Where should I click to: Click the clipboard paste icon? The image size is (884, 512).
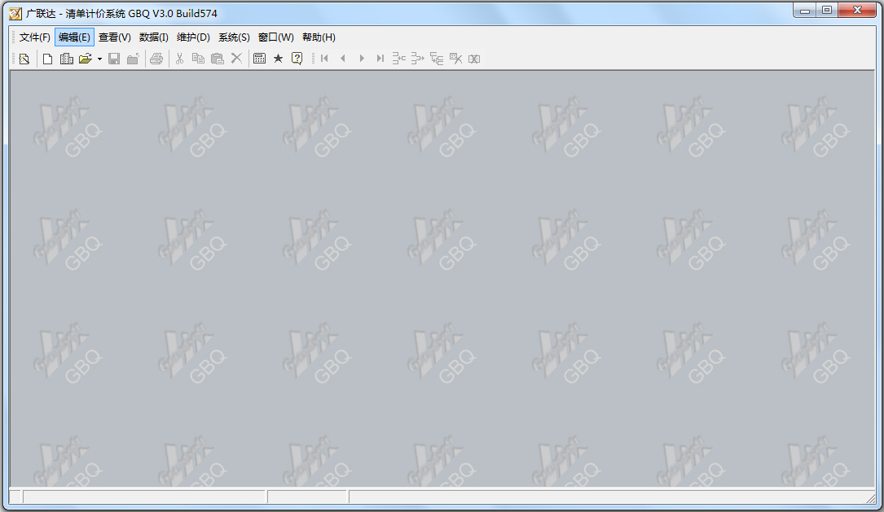coord(218,59)
